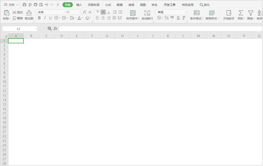Toggle Bold formatting
This screenshot has height=166, width=263.
[x=39, y=18]
